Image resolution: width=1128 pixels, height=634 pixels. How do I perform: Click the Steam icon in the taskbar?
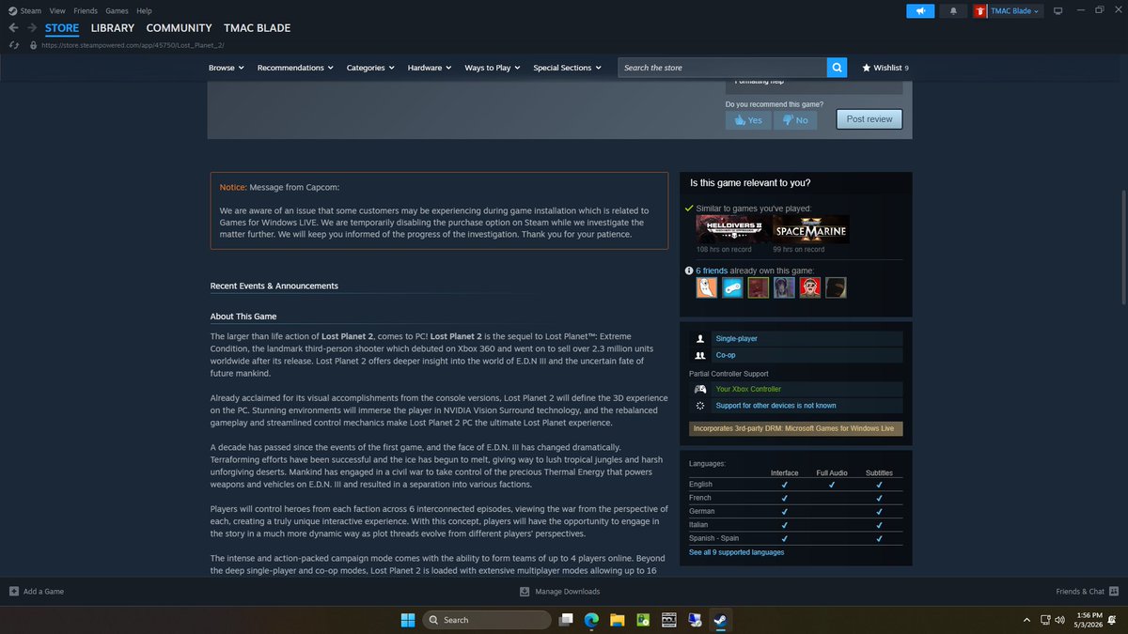[719, 620]
